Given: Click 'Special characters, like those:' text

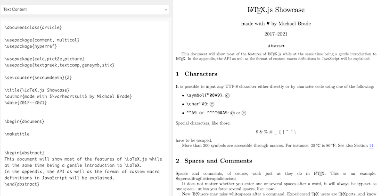Looking at the screenshot, I should (203, 123).
